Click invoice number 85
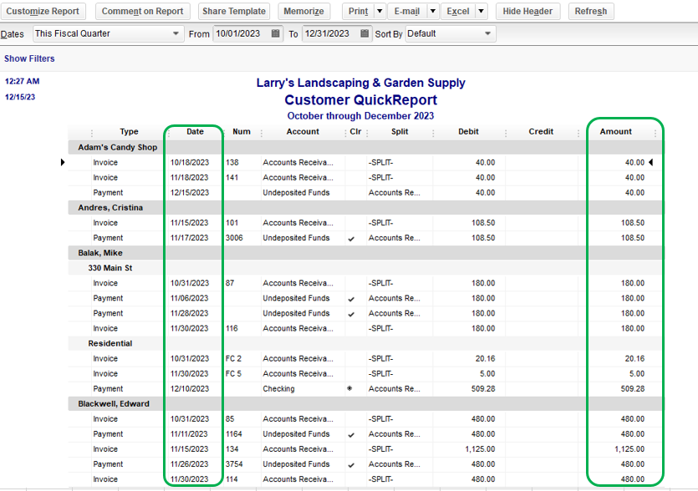The width and height of the screenshot is (698, 491). coord(230,419)
